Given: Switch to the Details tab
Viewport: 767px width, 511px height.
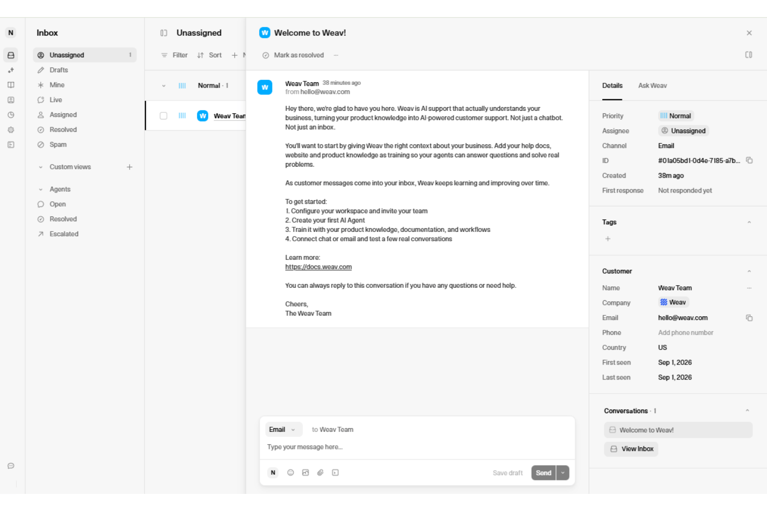Looking at the screenshot, I should coord(612,85).
